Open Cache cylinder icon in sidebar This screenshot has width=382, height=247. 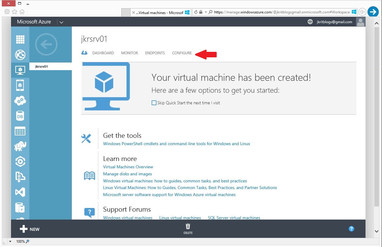coord(20,208)
